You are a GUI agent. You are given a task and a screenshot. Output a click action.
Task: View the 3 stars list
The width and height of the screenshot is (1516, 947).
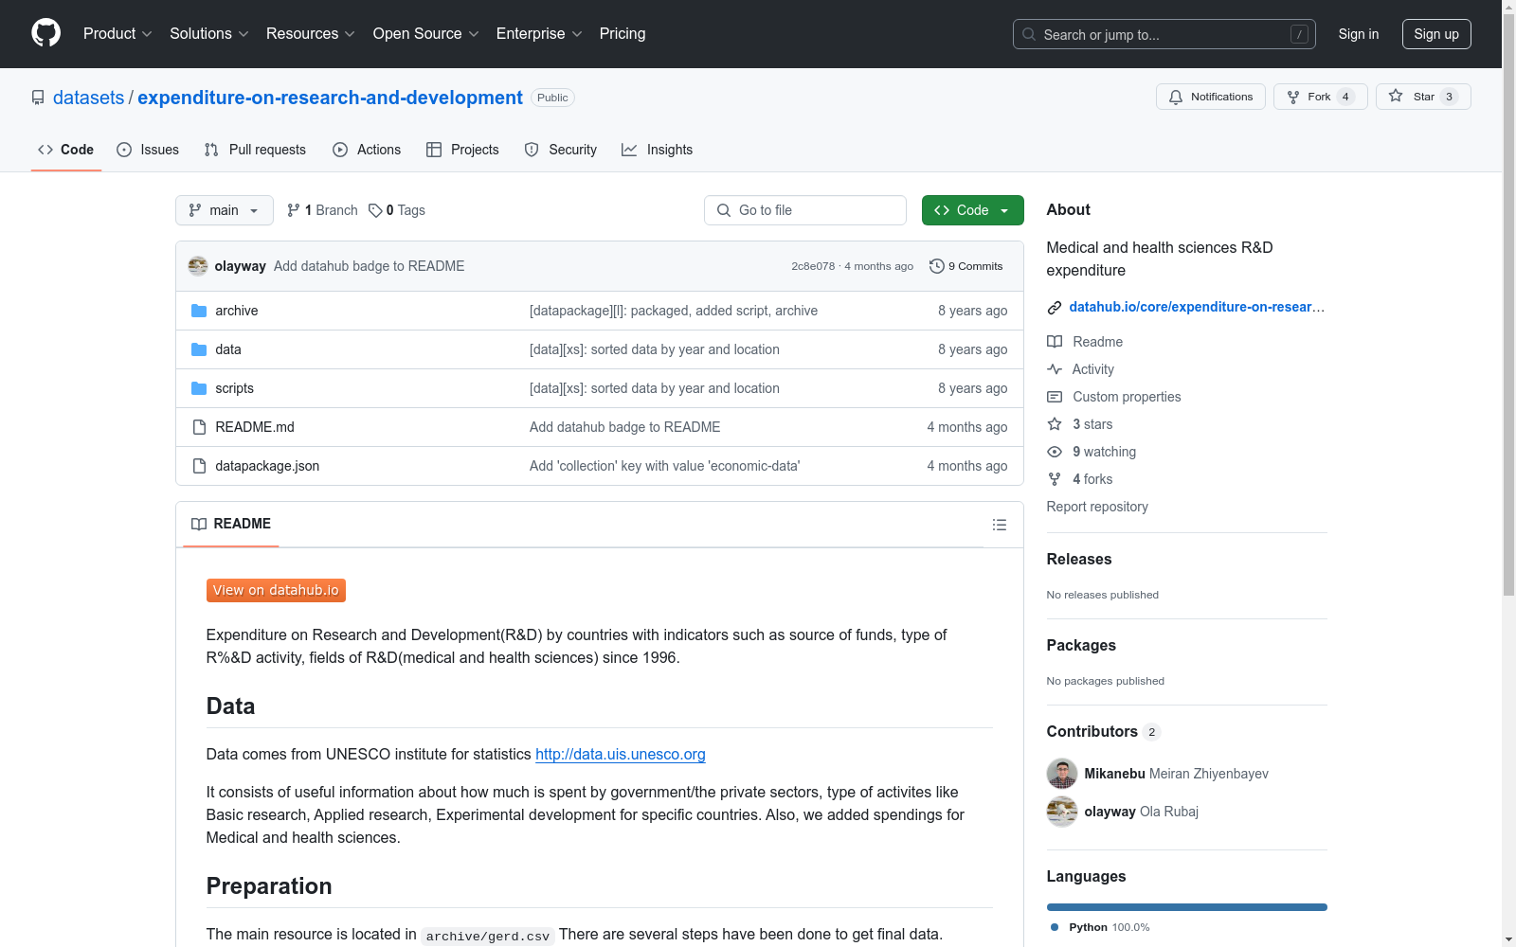pyautogui.click(x=1080, y=424)
